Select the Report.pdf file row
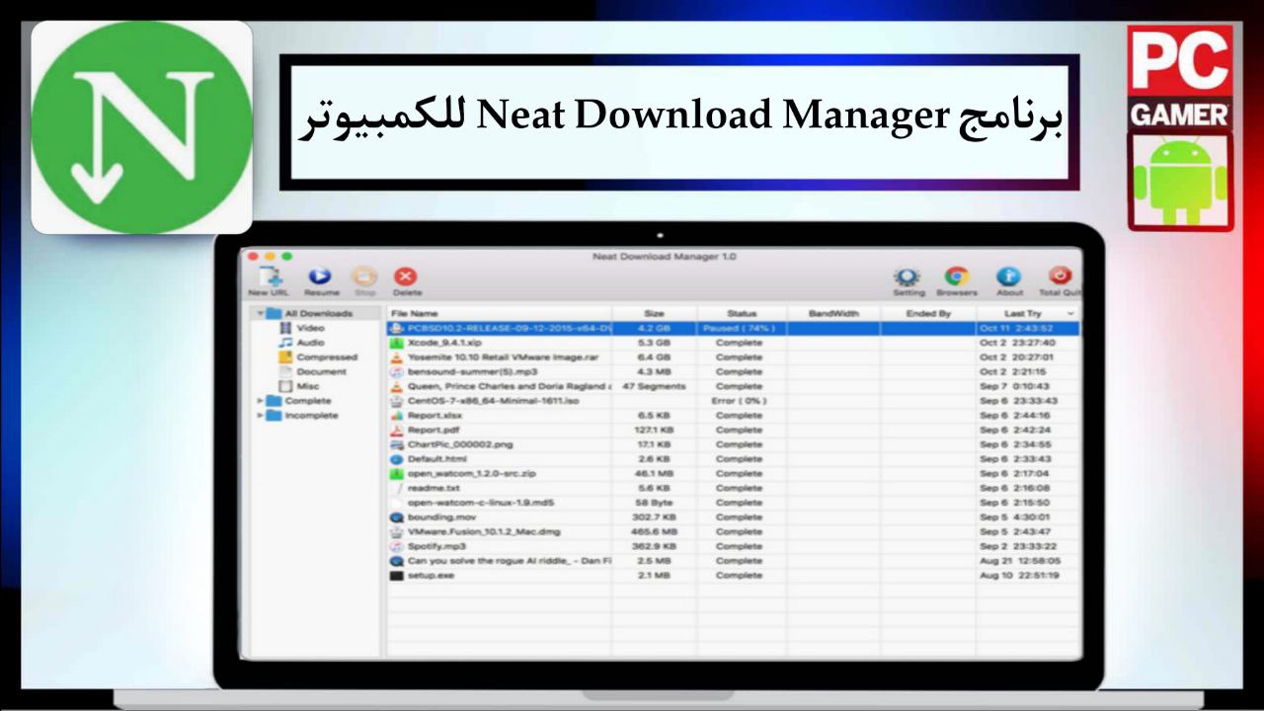Image resolution: width=1264 pixels, height=711 pixels. (x=733, y=430)
